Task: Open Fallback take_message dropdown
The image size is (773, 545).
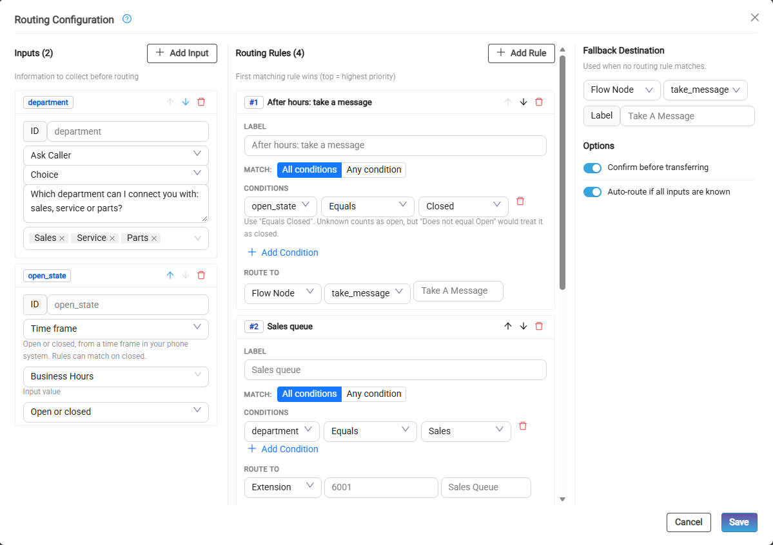Action: (705, 90)
